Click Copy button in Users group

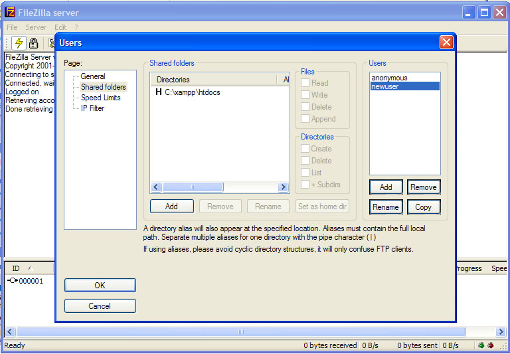pos(424,207)
